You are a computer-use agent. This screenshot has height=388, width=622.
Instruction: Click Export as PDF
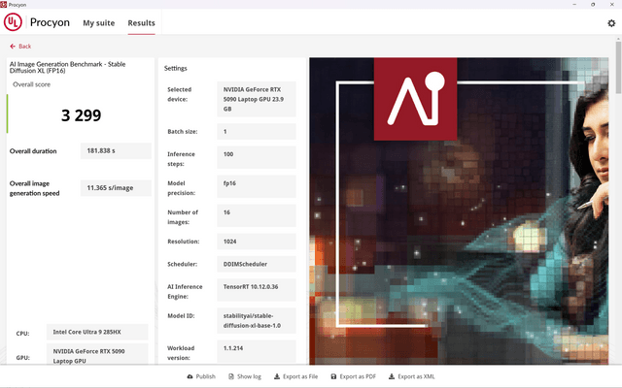pos(353,376)
